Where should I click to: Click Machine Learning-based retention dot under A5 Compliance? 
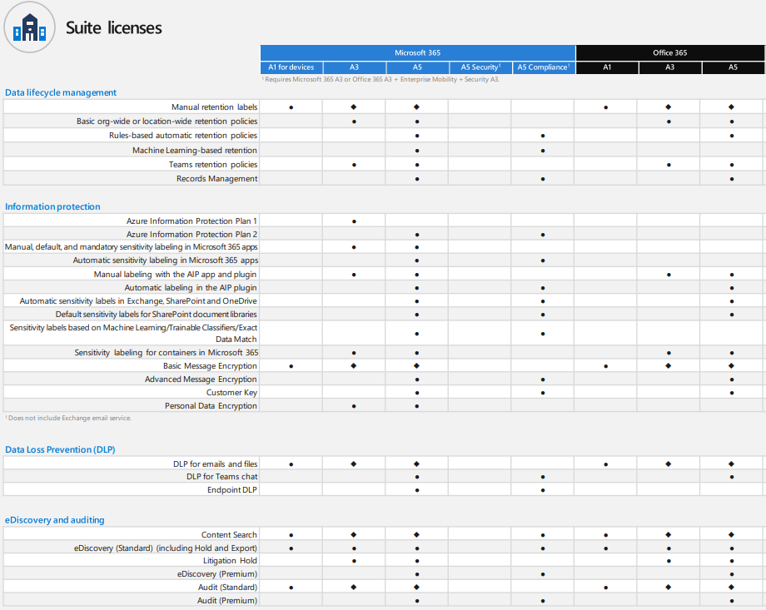[x=543, y=151]
